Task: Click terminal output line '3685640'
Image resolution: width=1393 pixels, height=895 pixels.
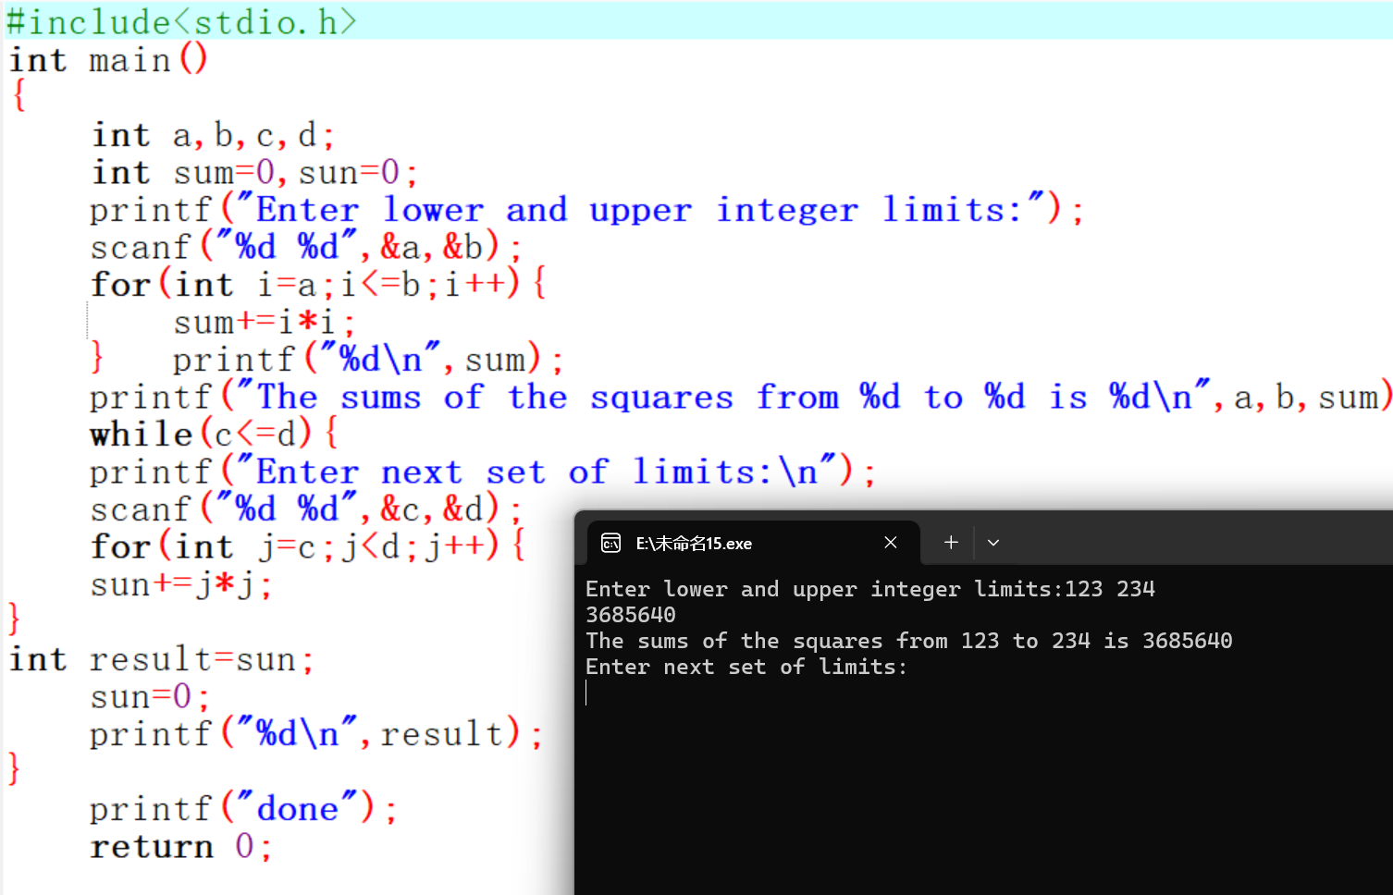Action: (631, 615)
